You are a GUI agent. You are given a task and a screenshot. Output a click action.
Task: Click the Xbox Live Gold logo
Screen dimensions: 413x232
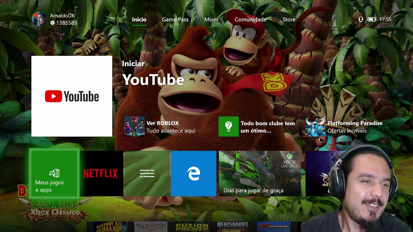pyautogui.click(x=289, y=160)
